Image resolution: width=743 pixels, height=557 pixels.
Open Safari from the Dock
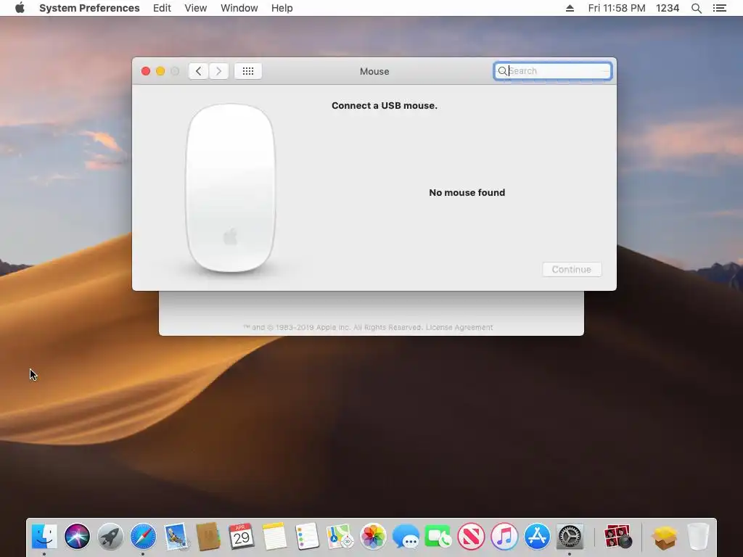click(143, 537)
